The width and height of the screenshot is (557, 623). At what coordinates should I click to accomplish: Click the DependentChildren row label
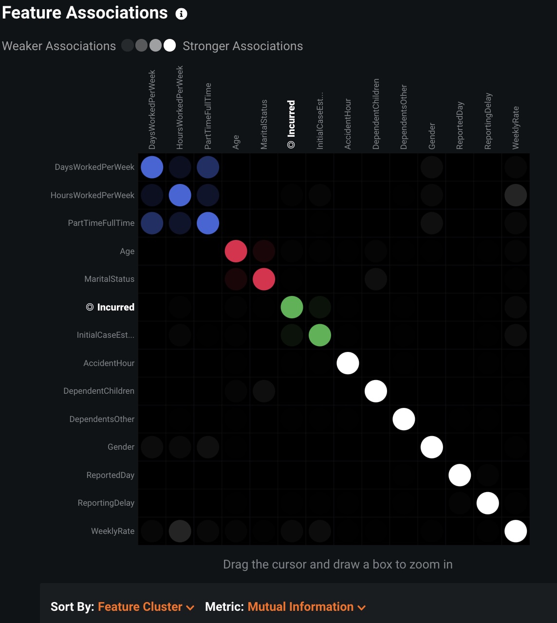pos(99,391)
